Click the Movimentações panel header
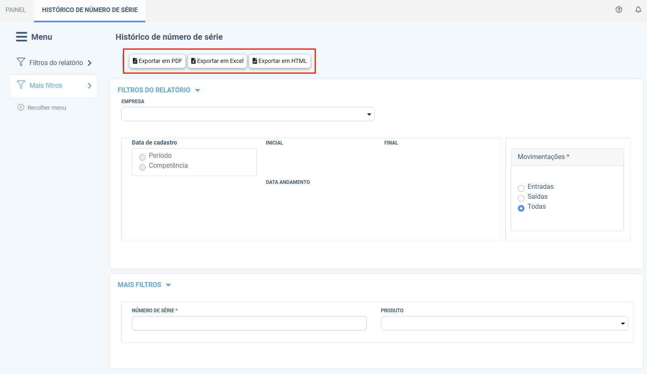Screen dimensions: 647x374 point(567,157)
